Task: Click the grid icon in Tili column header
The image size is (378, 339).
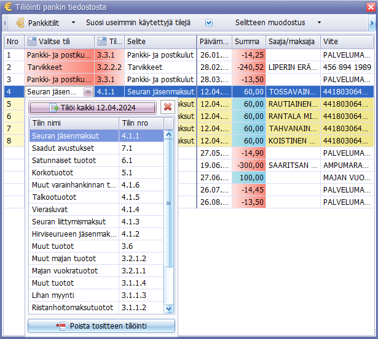Action: click(x=101, y=42)
